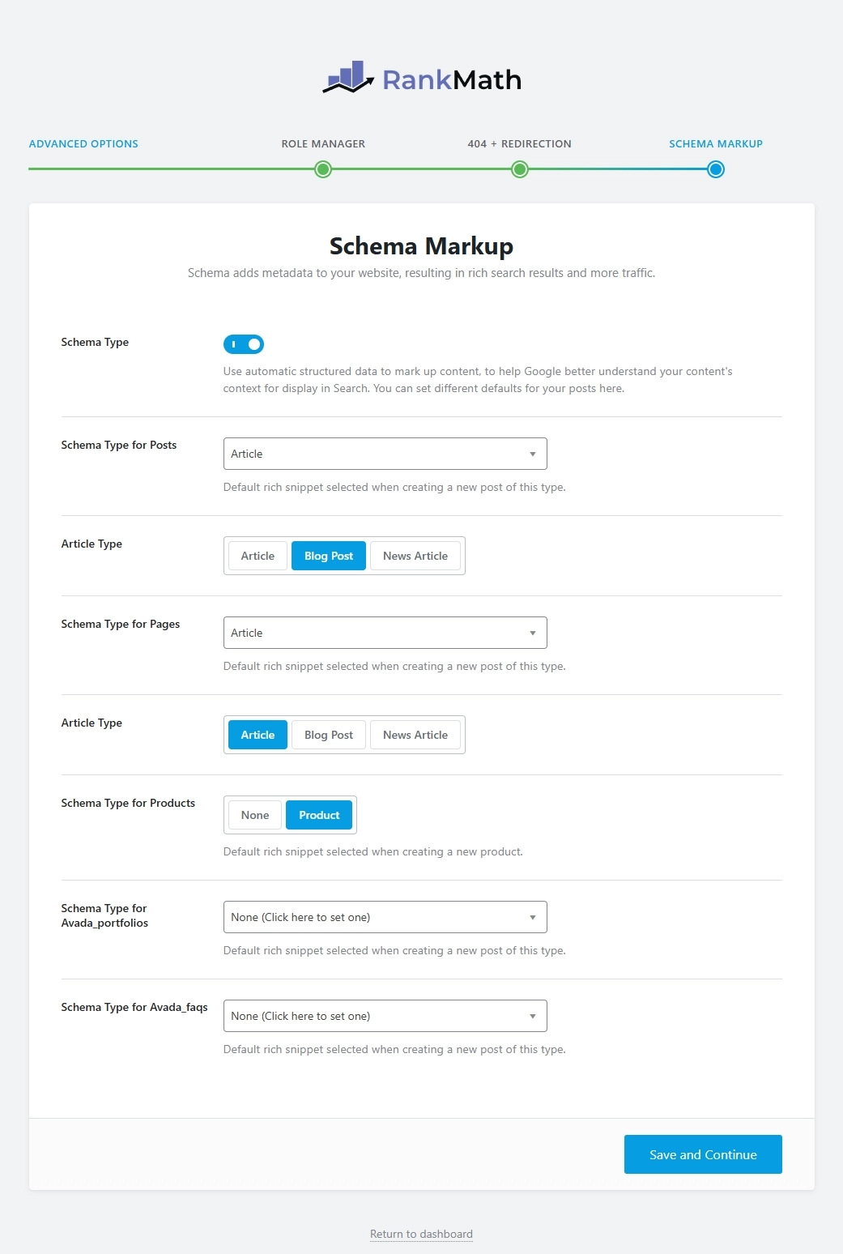Select News Article for Posts article type
Viewport: 843px width, 1254px height.
pyautogui.click(x=415, y=556)
